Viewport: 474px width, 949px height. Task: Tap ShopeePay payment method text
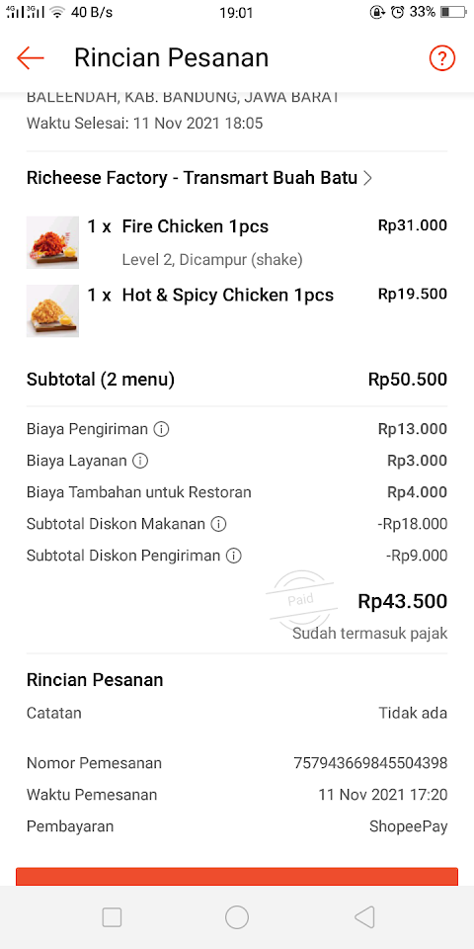pyautogui.click(x=409, y=826)
